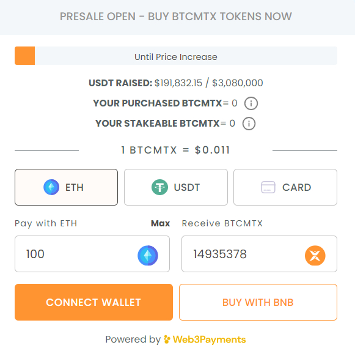This screenshot has width=355, height=364.
Task: Focus the Pay with ETH amount field
Action: pos(92,254)
